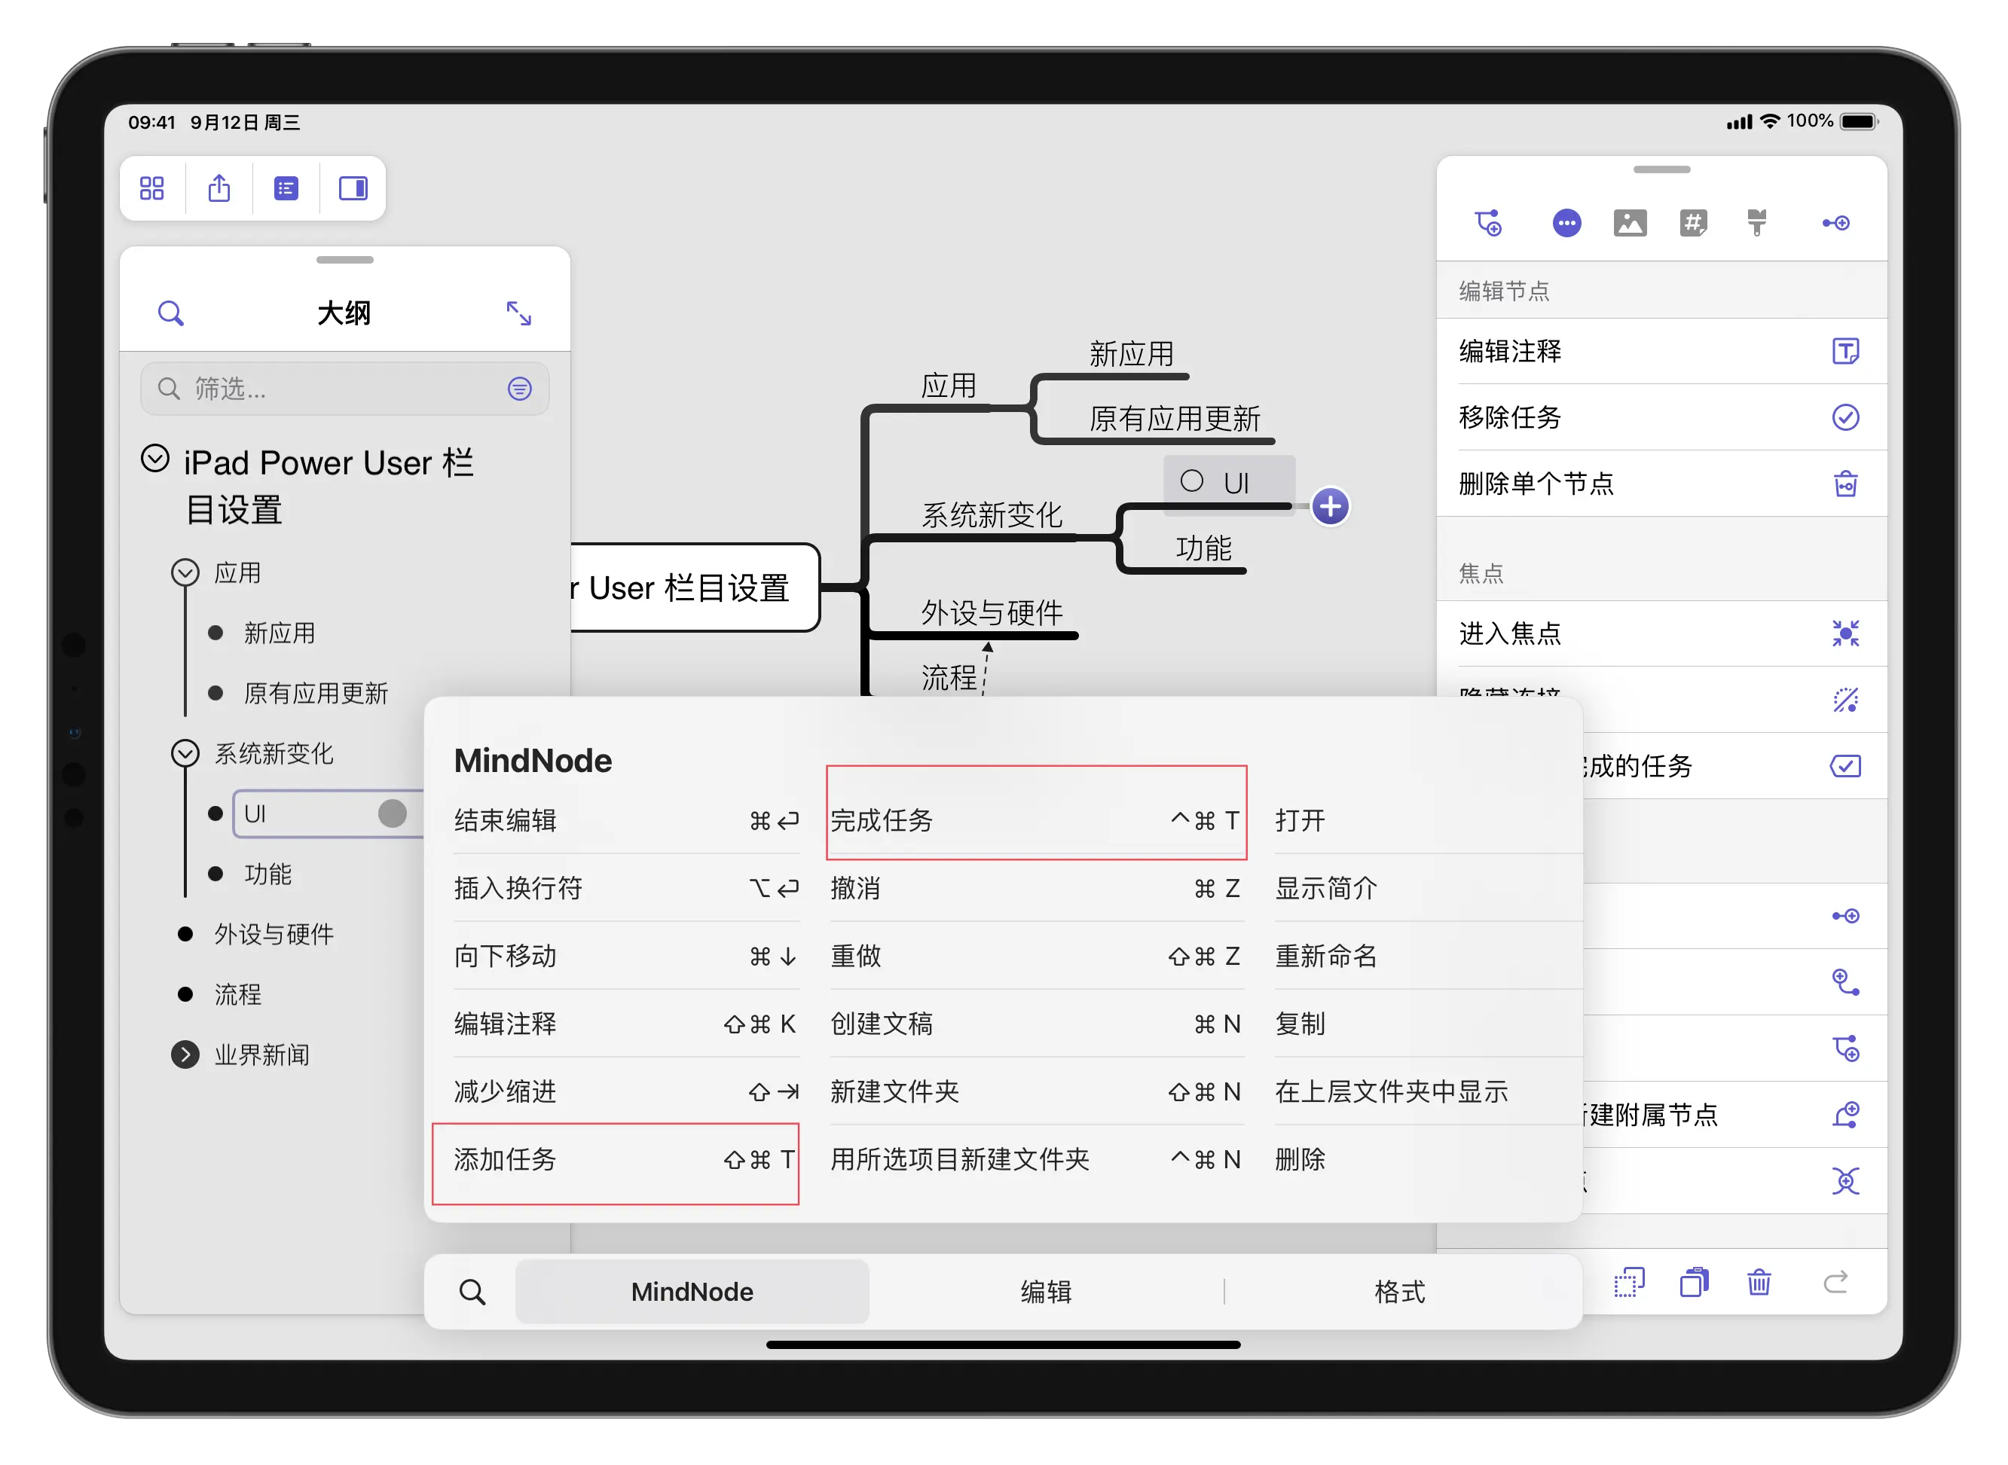Tap the new child node icon in inspector
The height and width of the screenshot is (1465, 2008).
pyautogui.click(x=1846, y=983)
